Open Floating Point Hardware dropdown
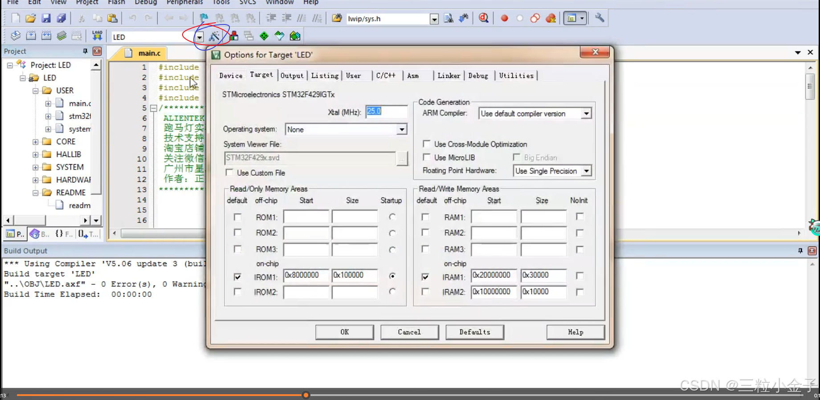 [x=587, y=171]
